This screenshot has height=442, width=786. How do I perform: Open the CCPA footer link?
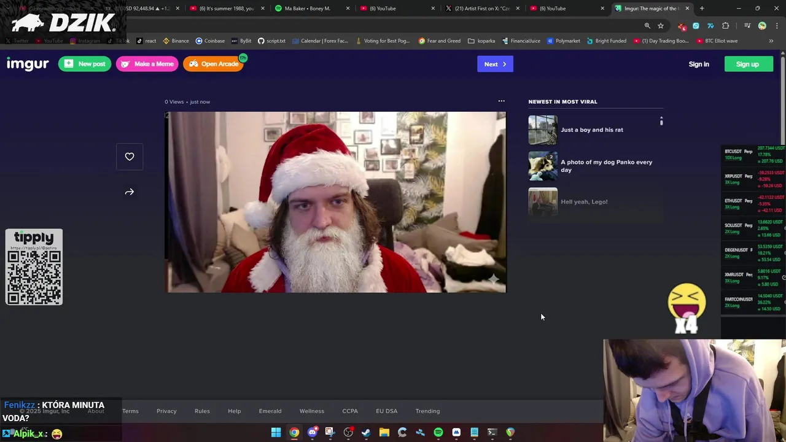pos(350,411)
